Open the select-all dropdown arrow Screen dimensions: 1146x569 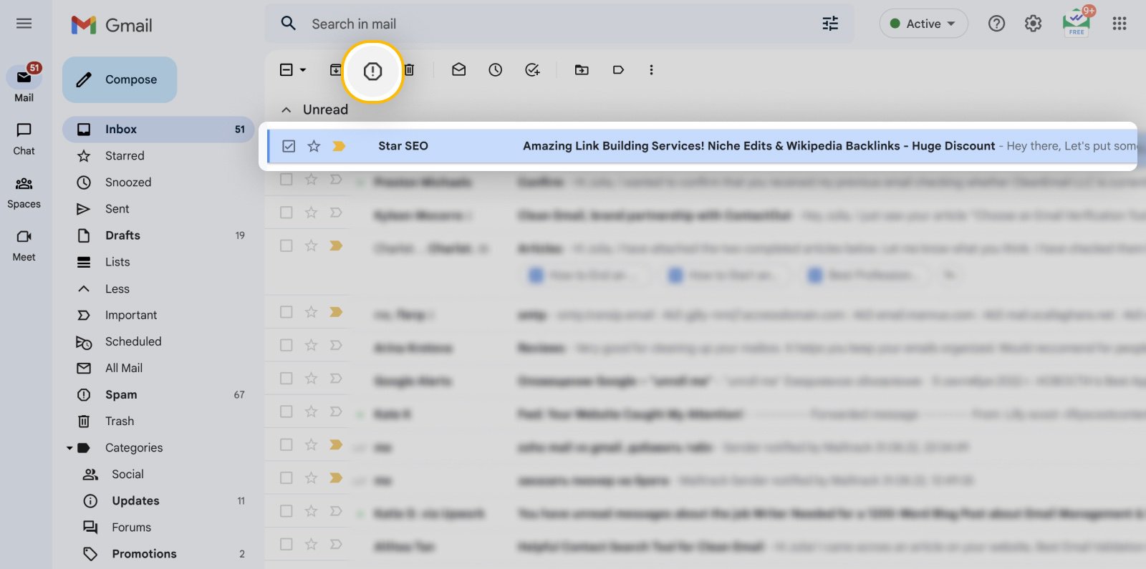[x=303, y=70]
